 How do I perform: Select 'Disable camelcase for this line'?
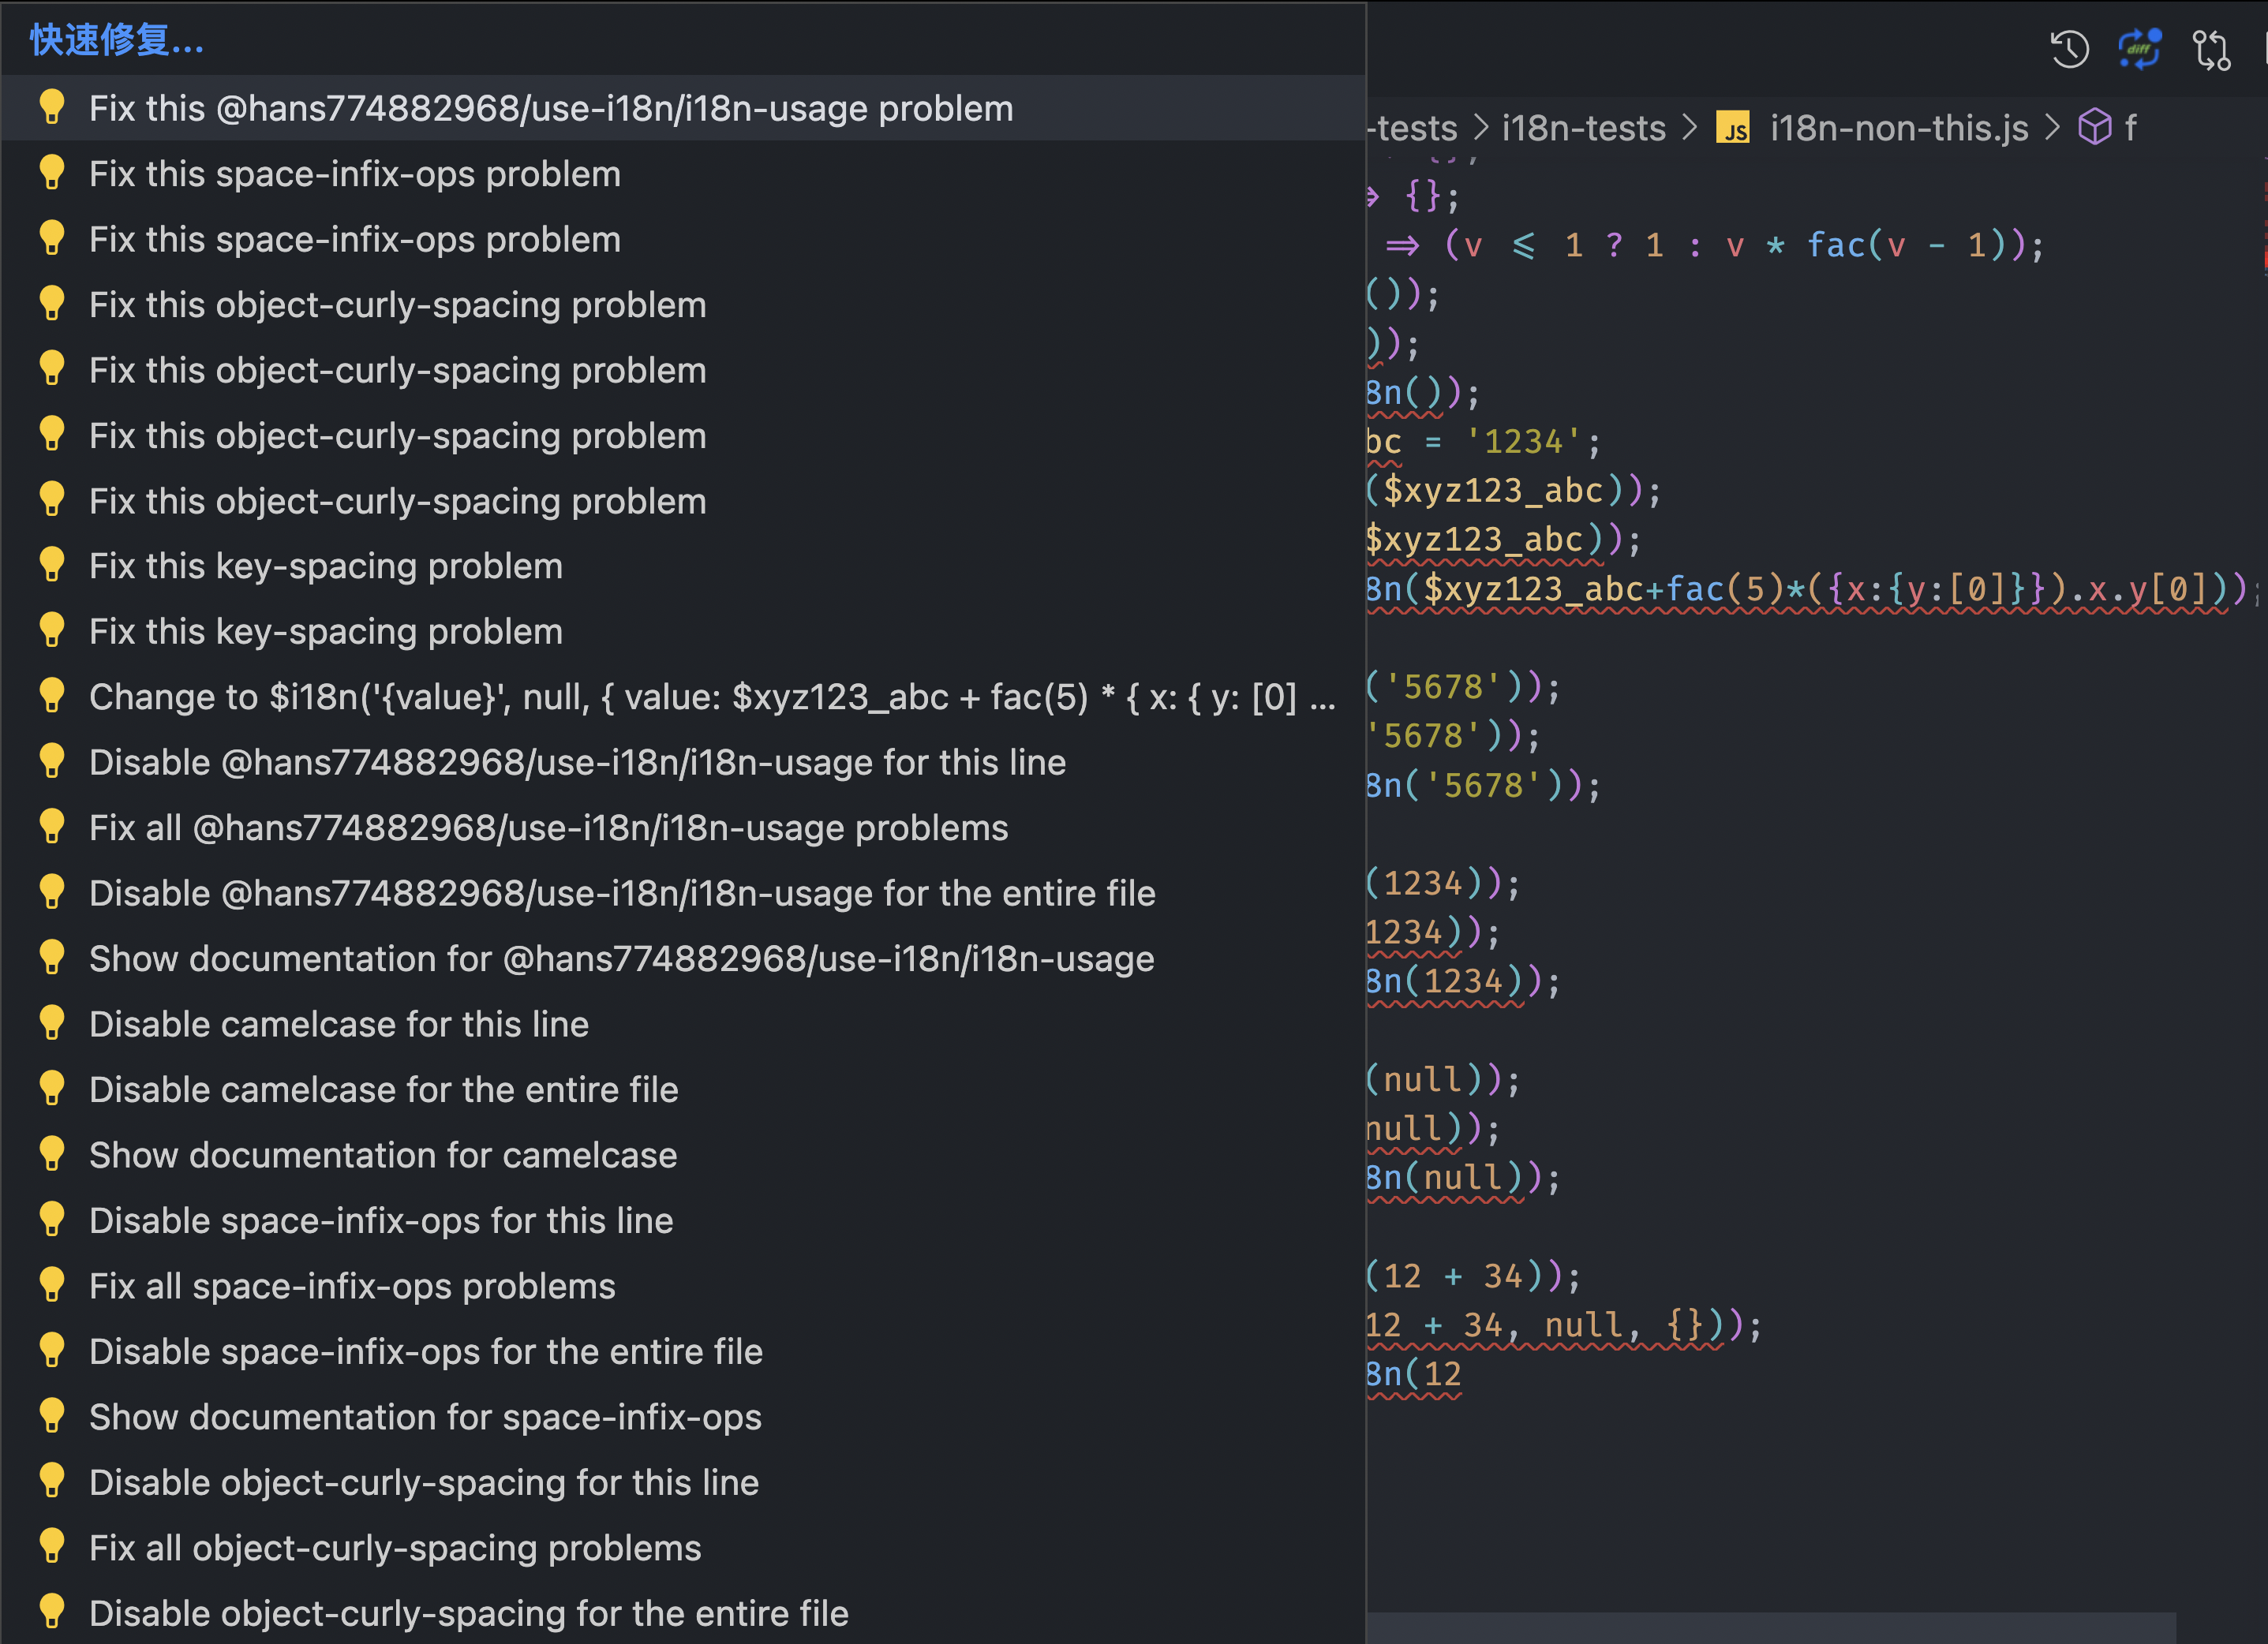click(x=338, y=1025)
